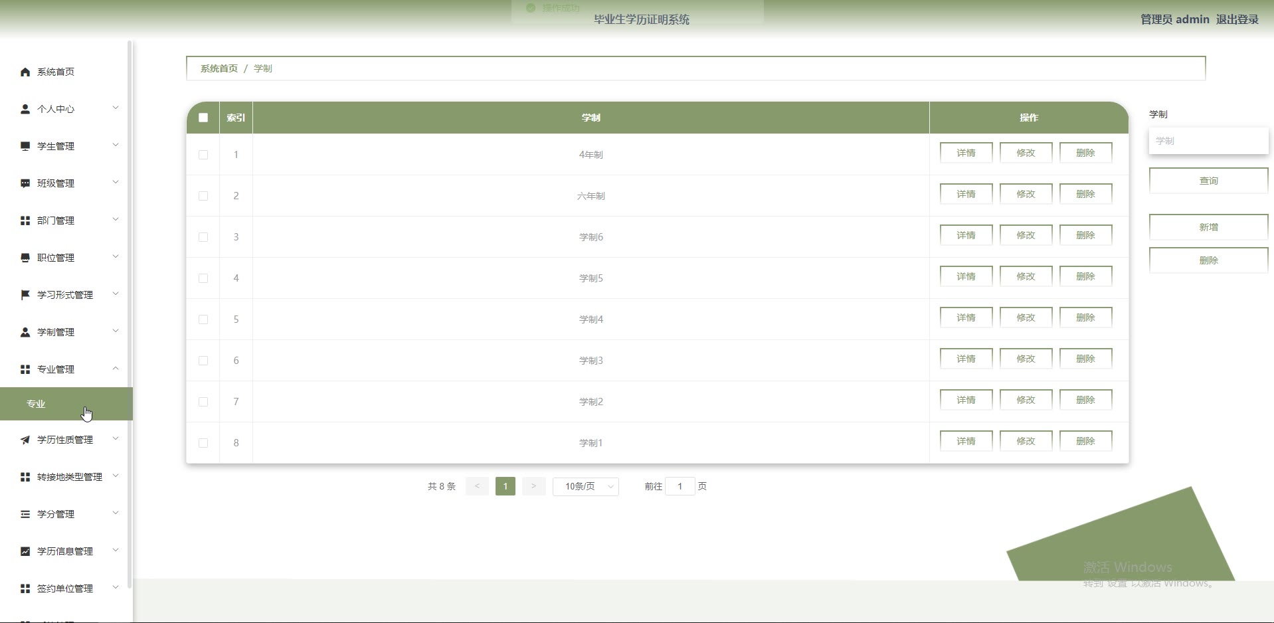Click the next page arrow
The width and height of the screenshot is (1274, 623).
pos(533,486)
